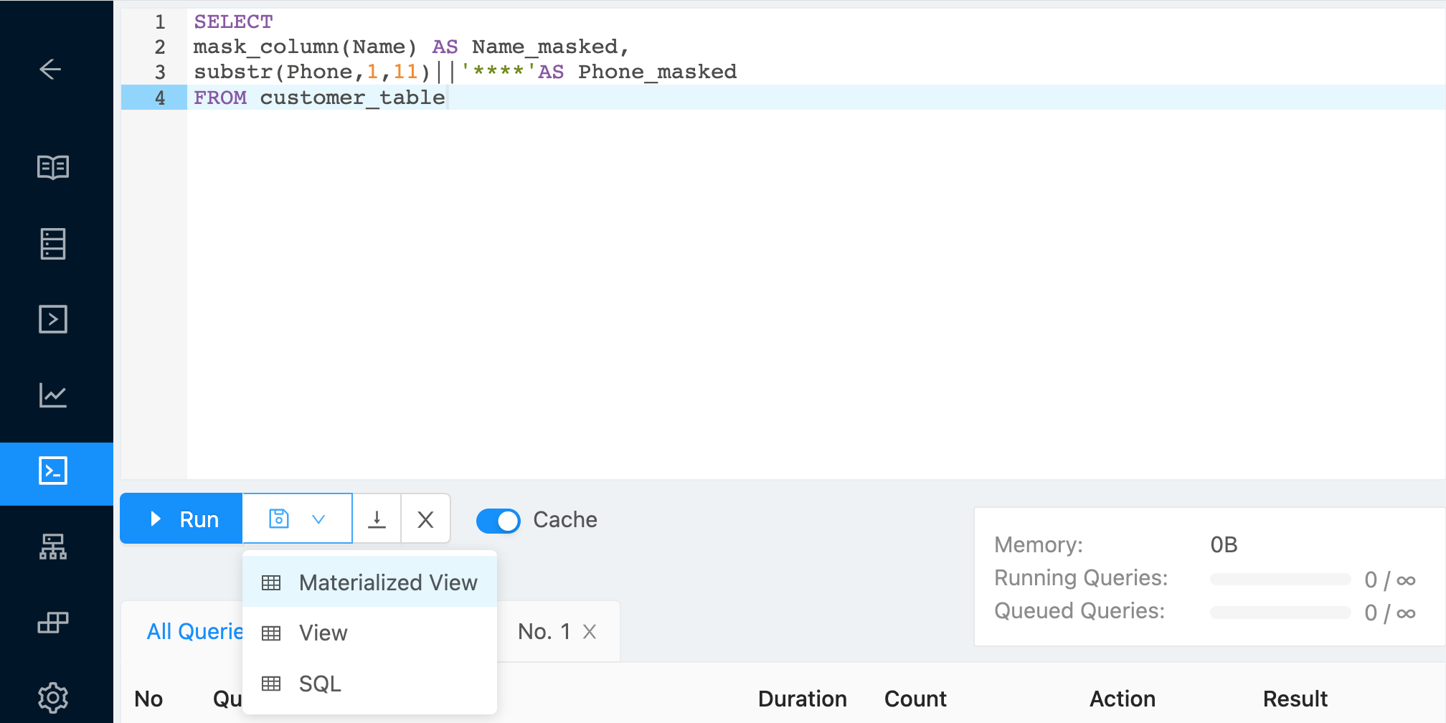Click the SELECT keyword on line 1
The width and height of the screenshot is (1446, 723).
pyautogui.click(x=233, y=22)
